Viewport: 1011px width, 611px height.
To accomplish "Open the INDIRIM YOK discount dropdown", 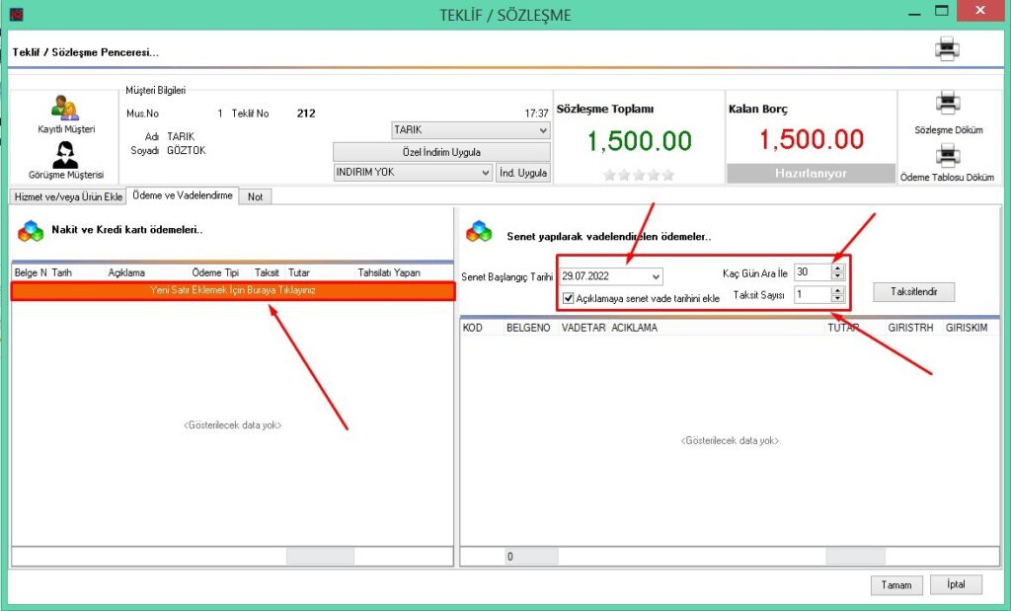I will 484,173.
